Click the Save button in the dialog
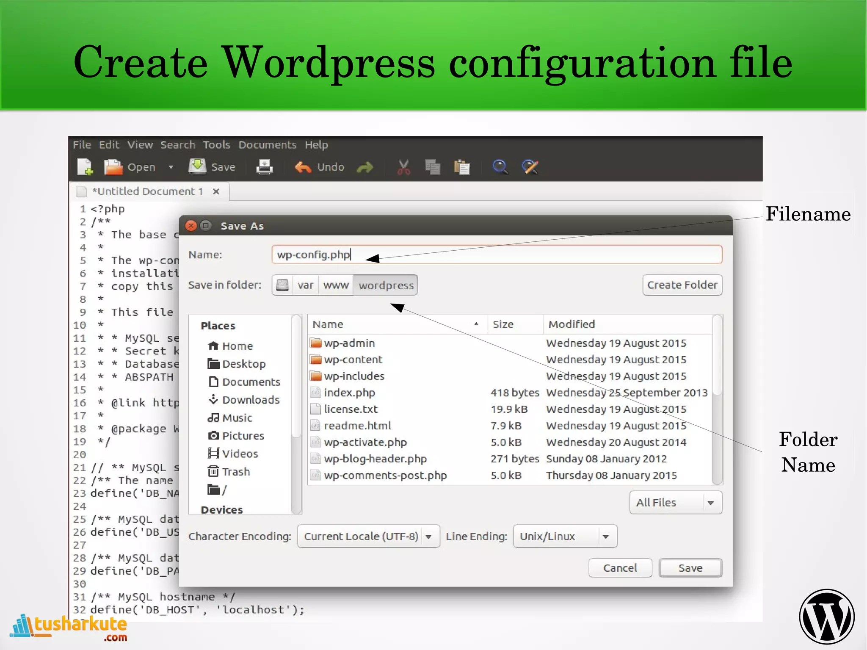Screen dimensions: 867x650 [690, 568]
